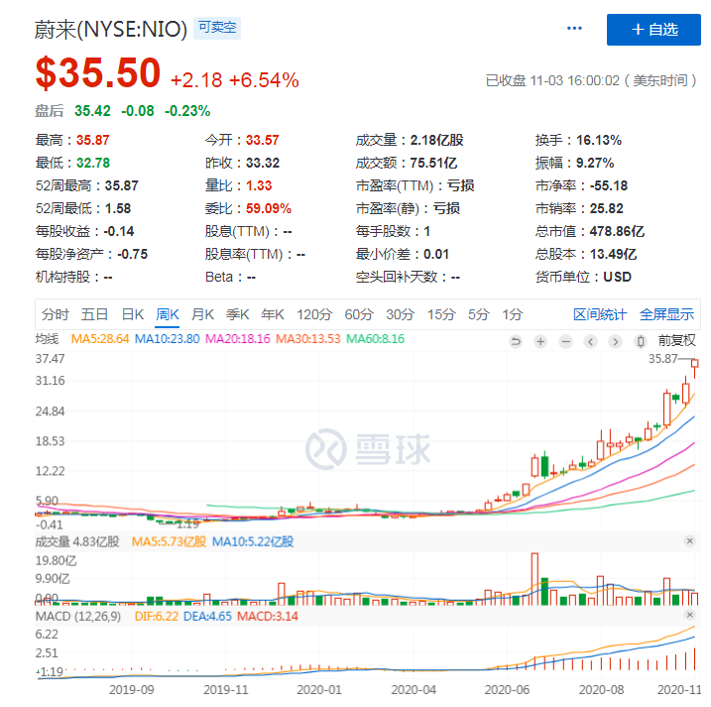Open 全屏显示 fullscreen chart view
This screenshot has width=711, height=707.
point(666,313)
